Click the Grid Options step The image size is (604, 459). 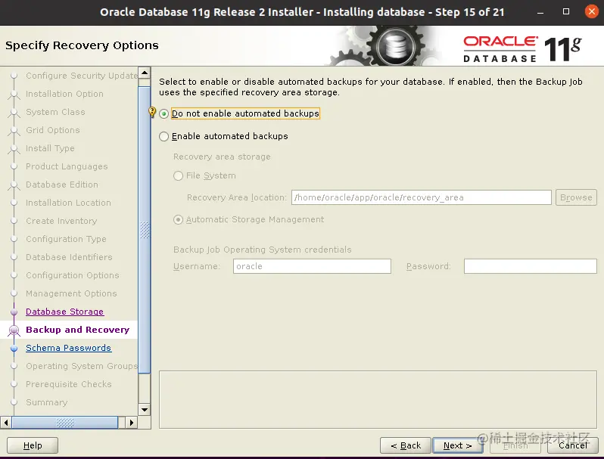pyautogui.click(x=53, y=130)
